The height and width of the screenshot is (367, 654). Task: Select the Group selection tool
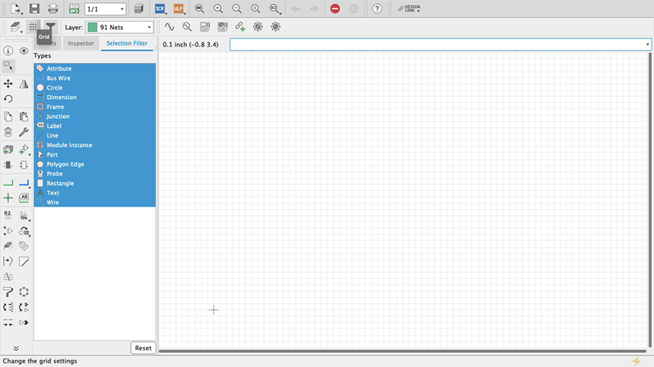8,66
